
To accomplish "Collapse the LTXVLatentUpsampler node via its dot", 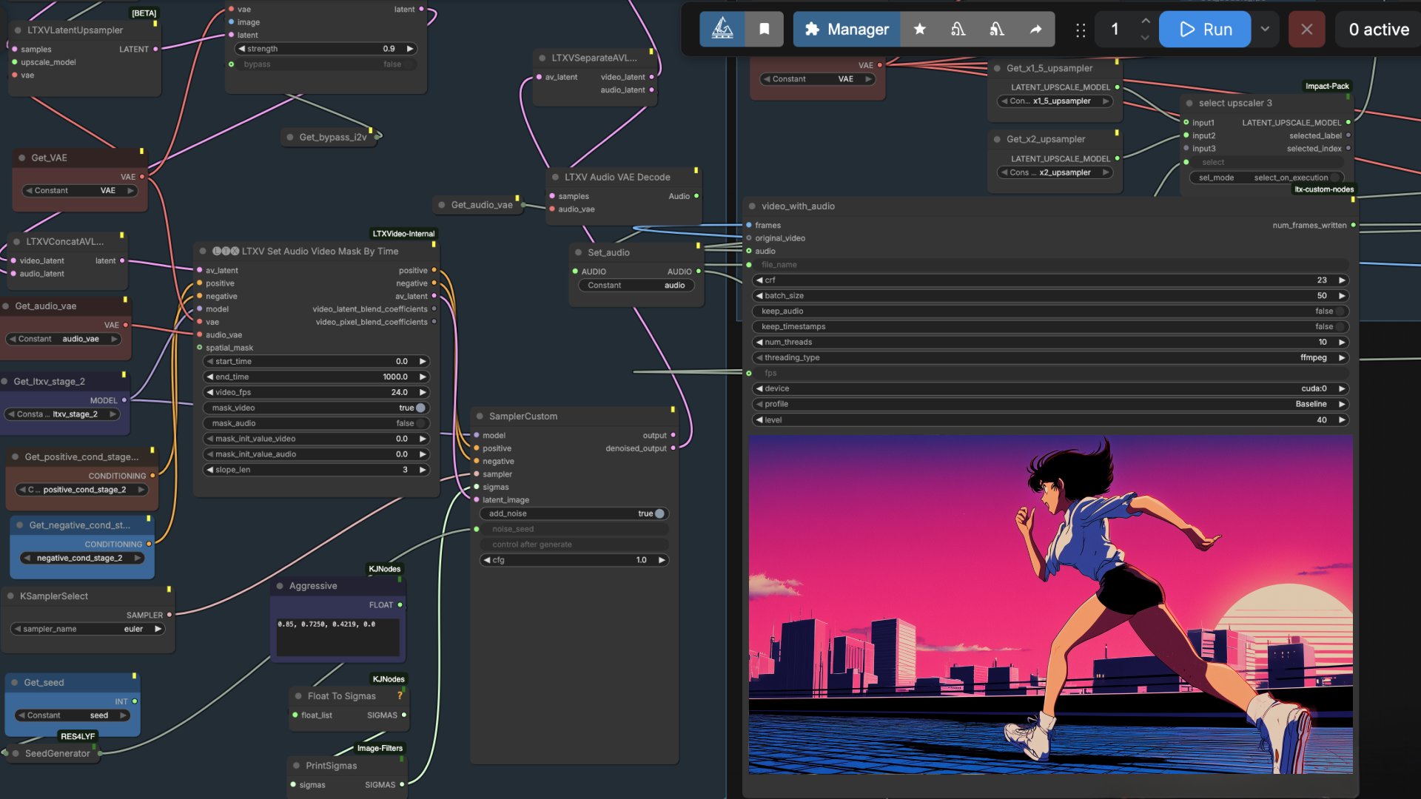I will coord(18,30).
